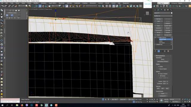Click the Tension spinner arrows
Image resolution: width=191 pixels, height=107 pixels.
click(x=168, y=81)
